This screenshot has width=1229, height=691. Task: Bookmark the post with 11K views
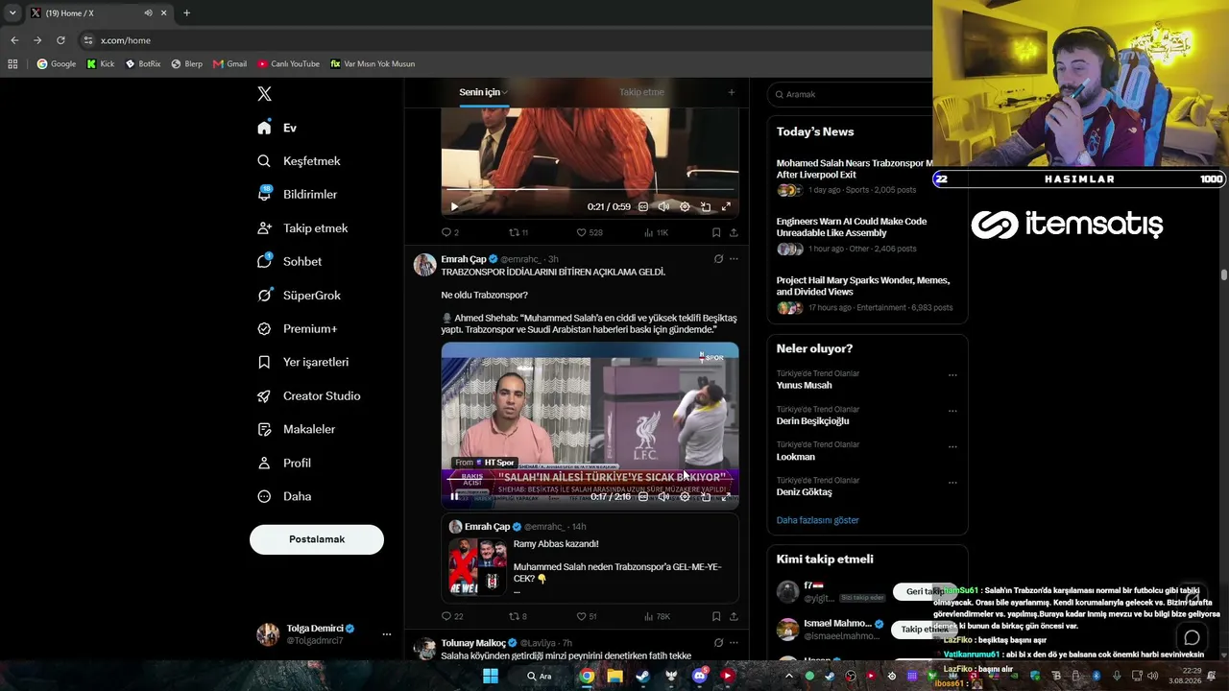coord(716,232)
